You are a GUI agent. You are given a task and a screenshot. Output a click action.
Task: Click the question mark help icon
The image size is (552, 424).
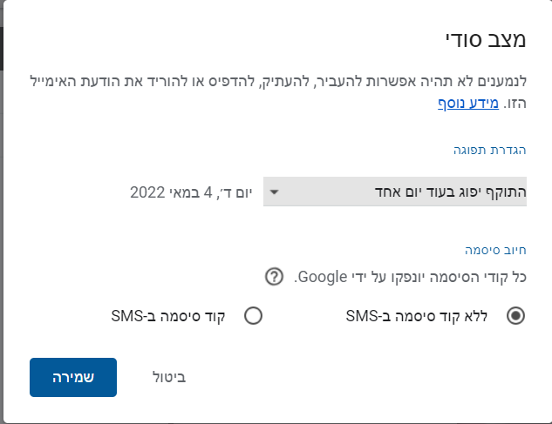tap(274, 277)
